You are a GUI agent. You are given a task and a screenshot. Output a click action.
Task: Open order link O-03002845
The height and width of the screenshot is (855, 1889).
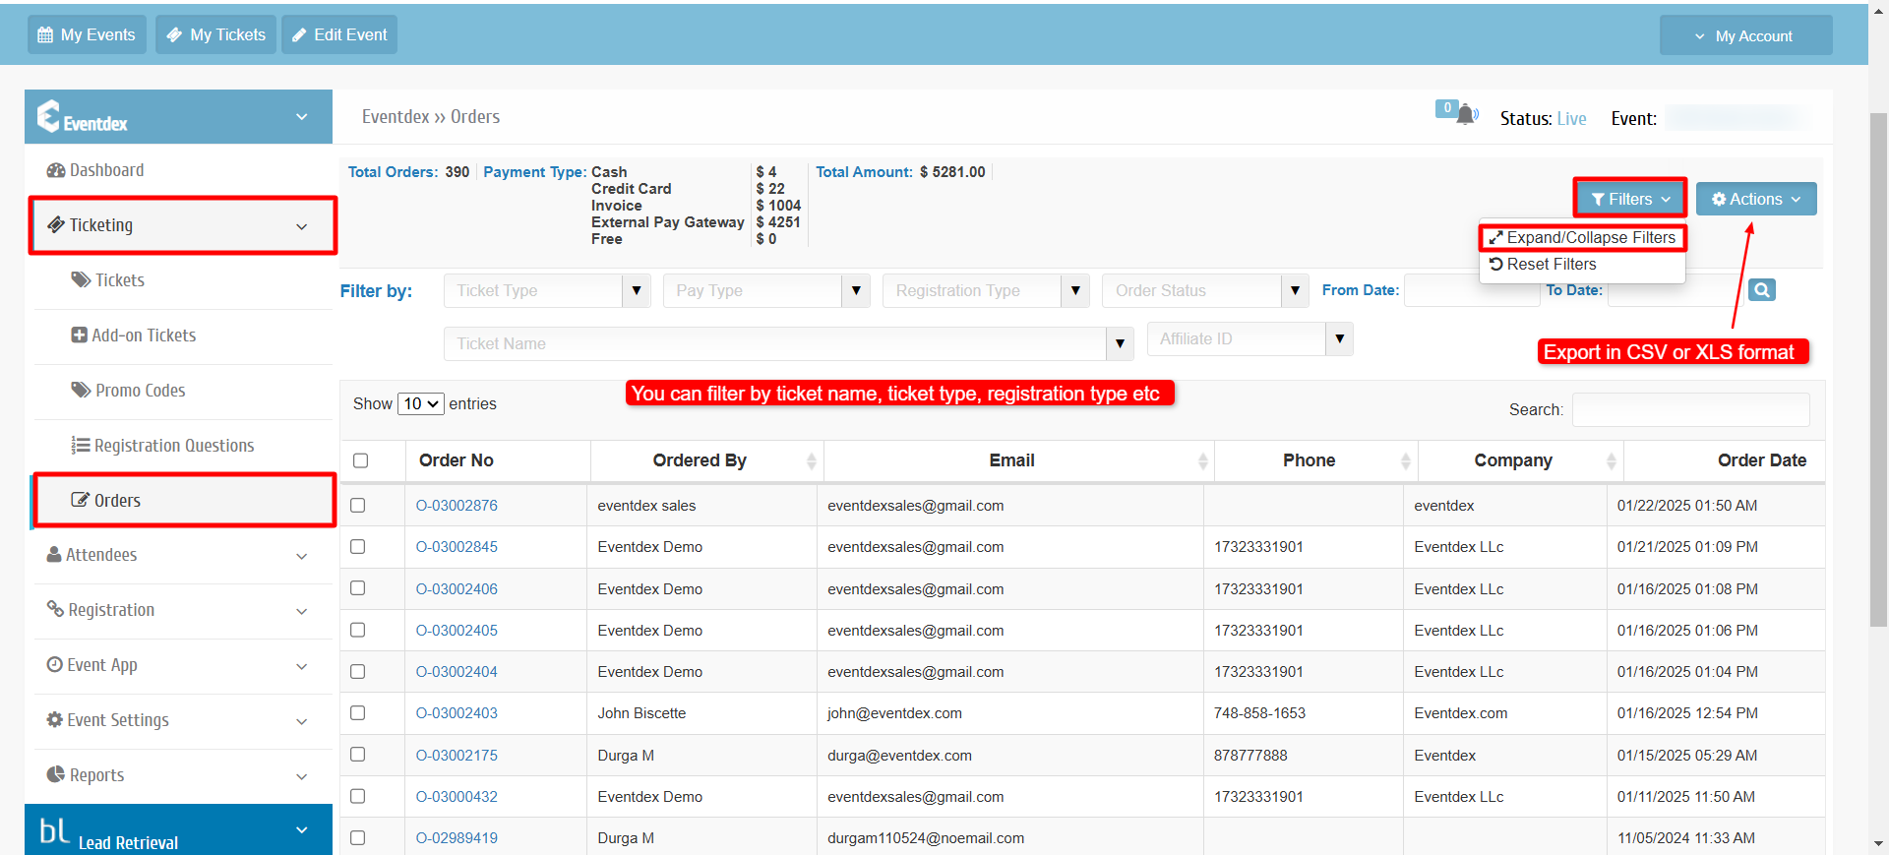pos(457,547)
